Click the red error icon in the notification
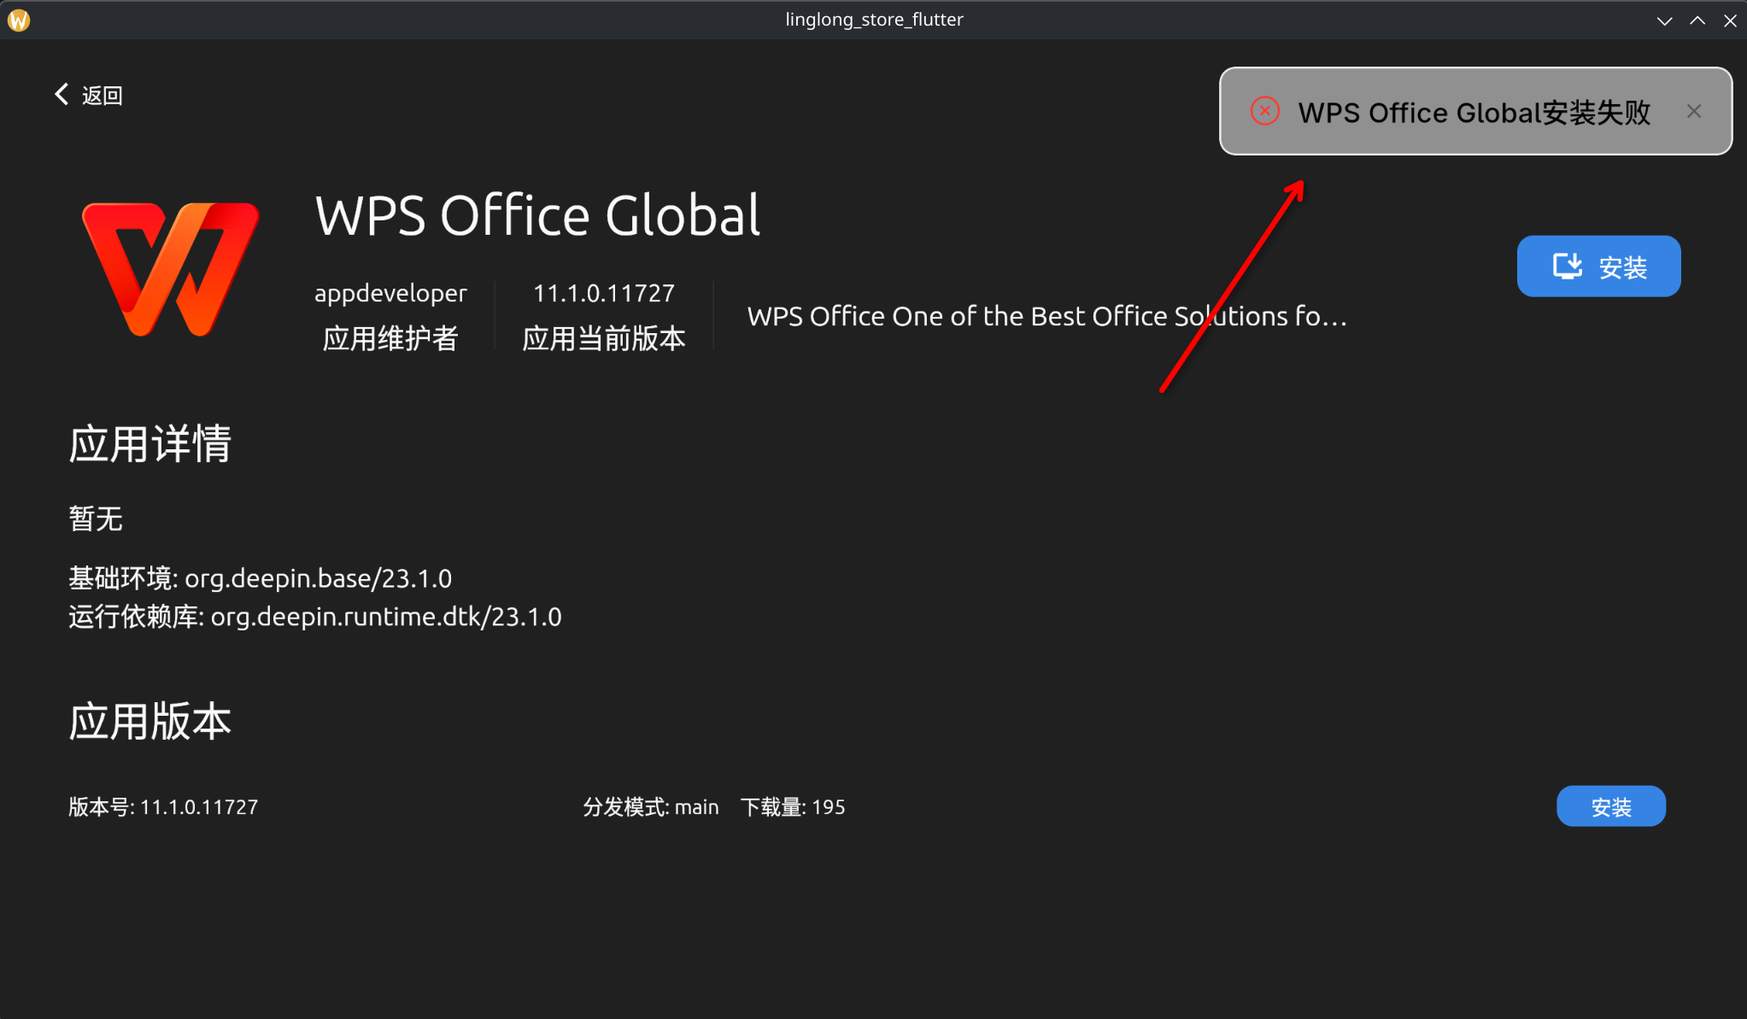This screenshot has width=1747, height=1019. tap(1264, 111)
